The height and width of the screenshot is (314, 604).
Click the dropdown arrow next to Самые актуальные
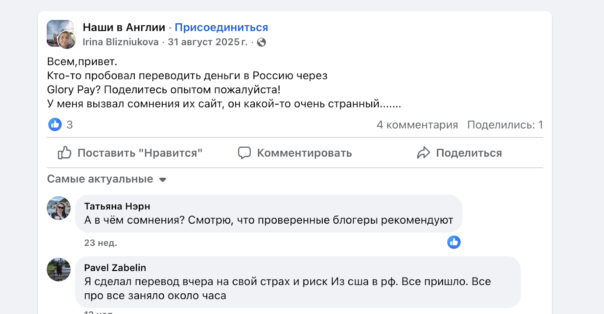tap(163, 180)
